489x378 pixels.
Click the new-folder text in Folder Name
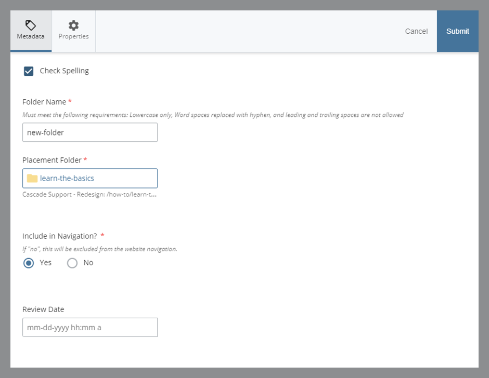45,132
